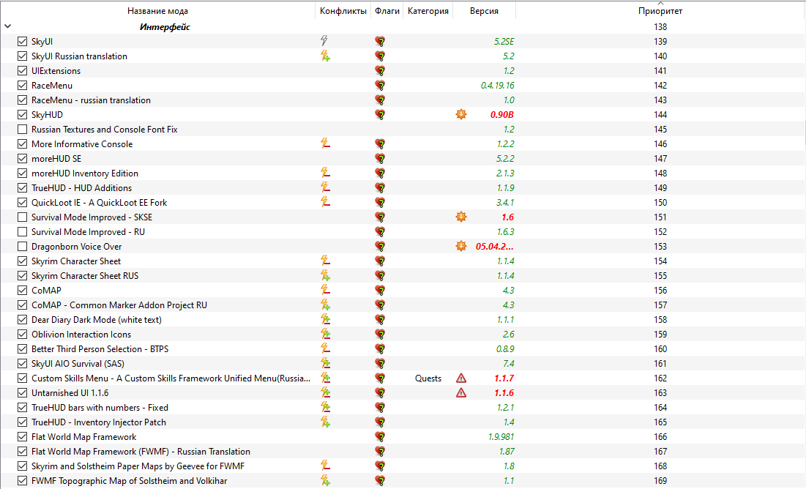Click SkyUI AIO Survival conflict icon
Viewport: 806px width, 489px height.
coord(325,364)
